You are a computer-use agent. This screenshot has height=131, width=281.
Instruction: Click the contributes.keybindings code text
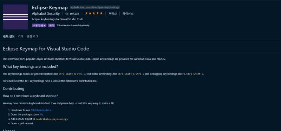(x=52, y=119)
